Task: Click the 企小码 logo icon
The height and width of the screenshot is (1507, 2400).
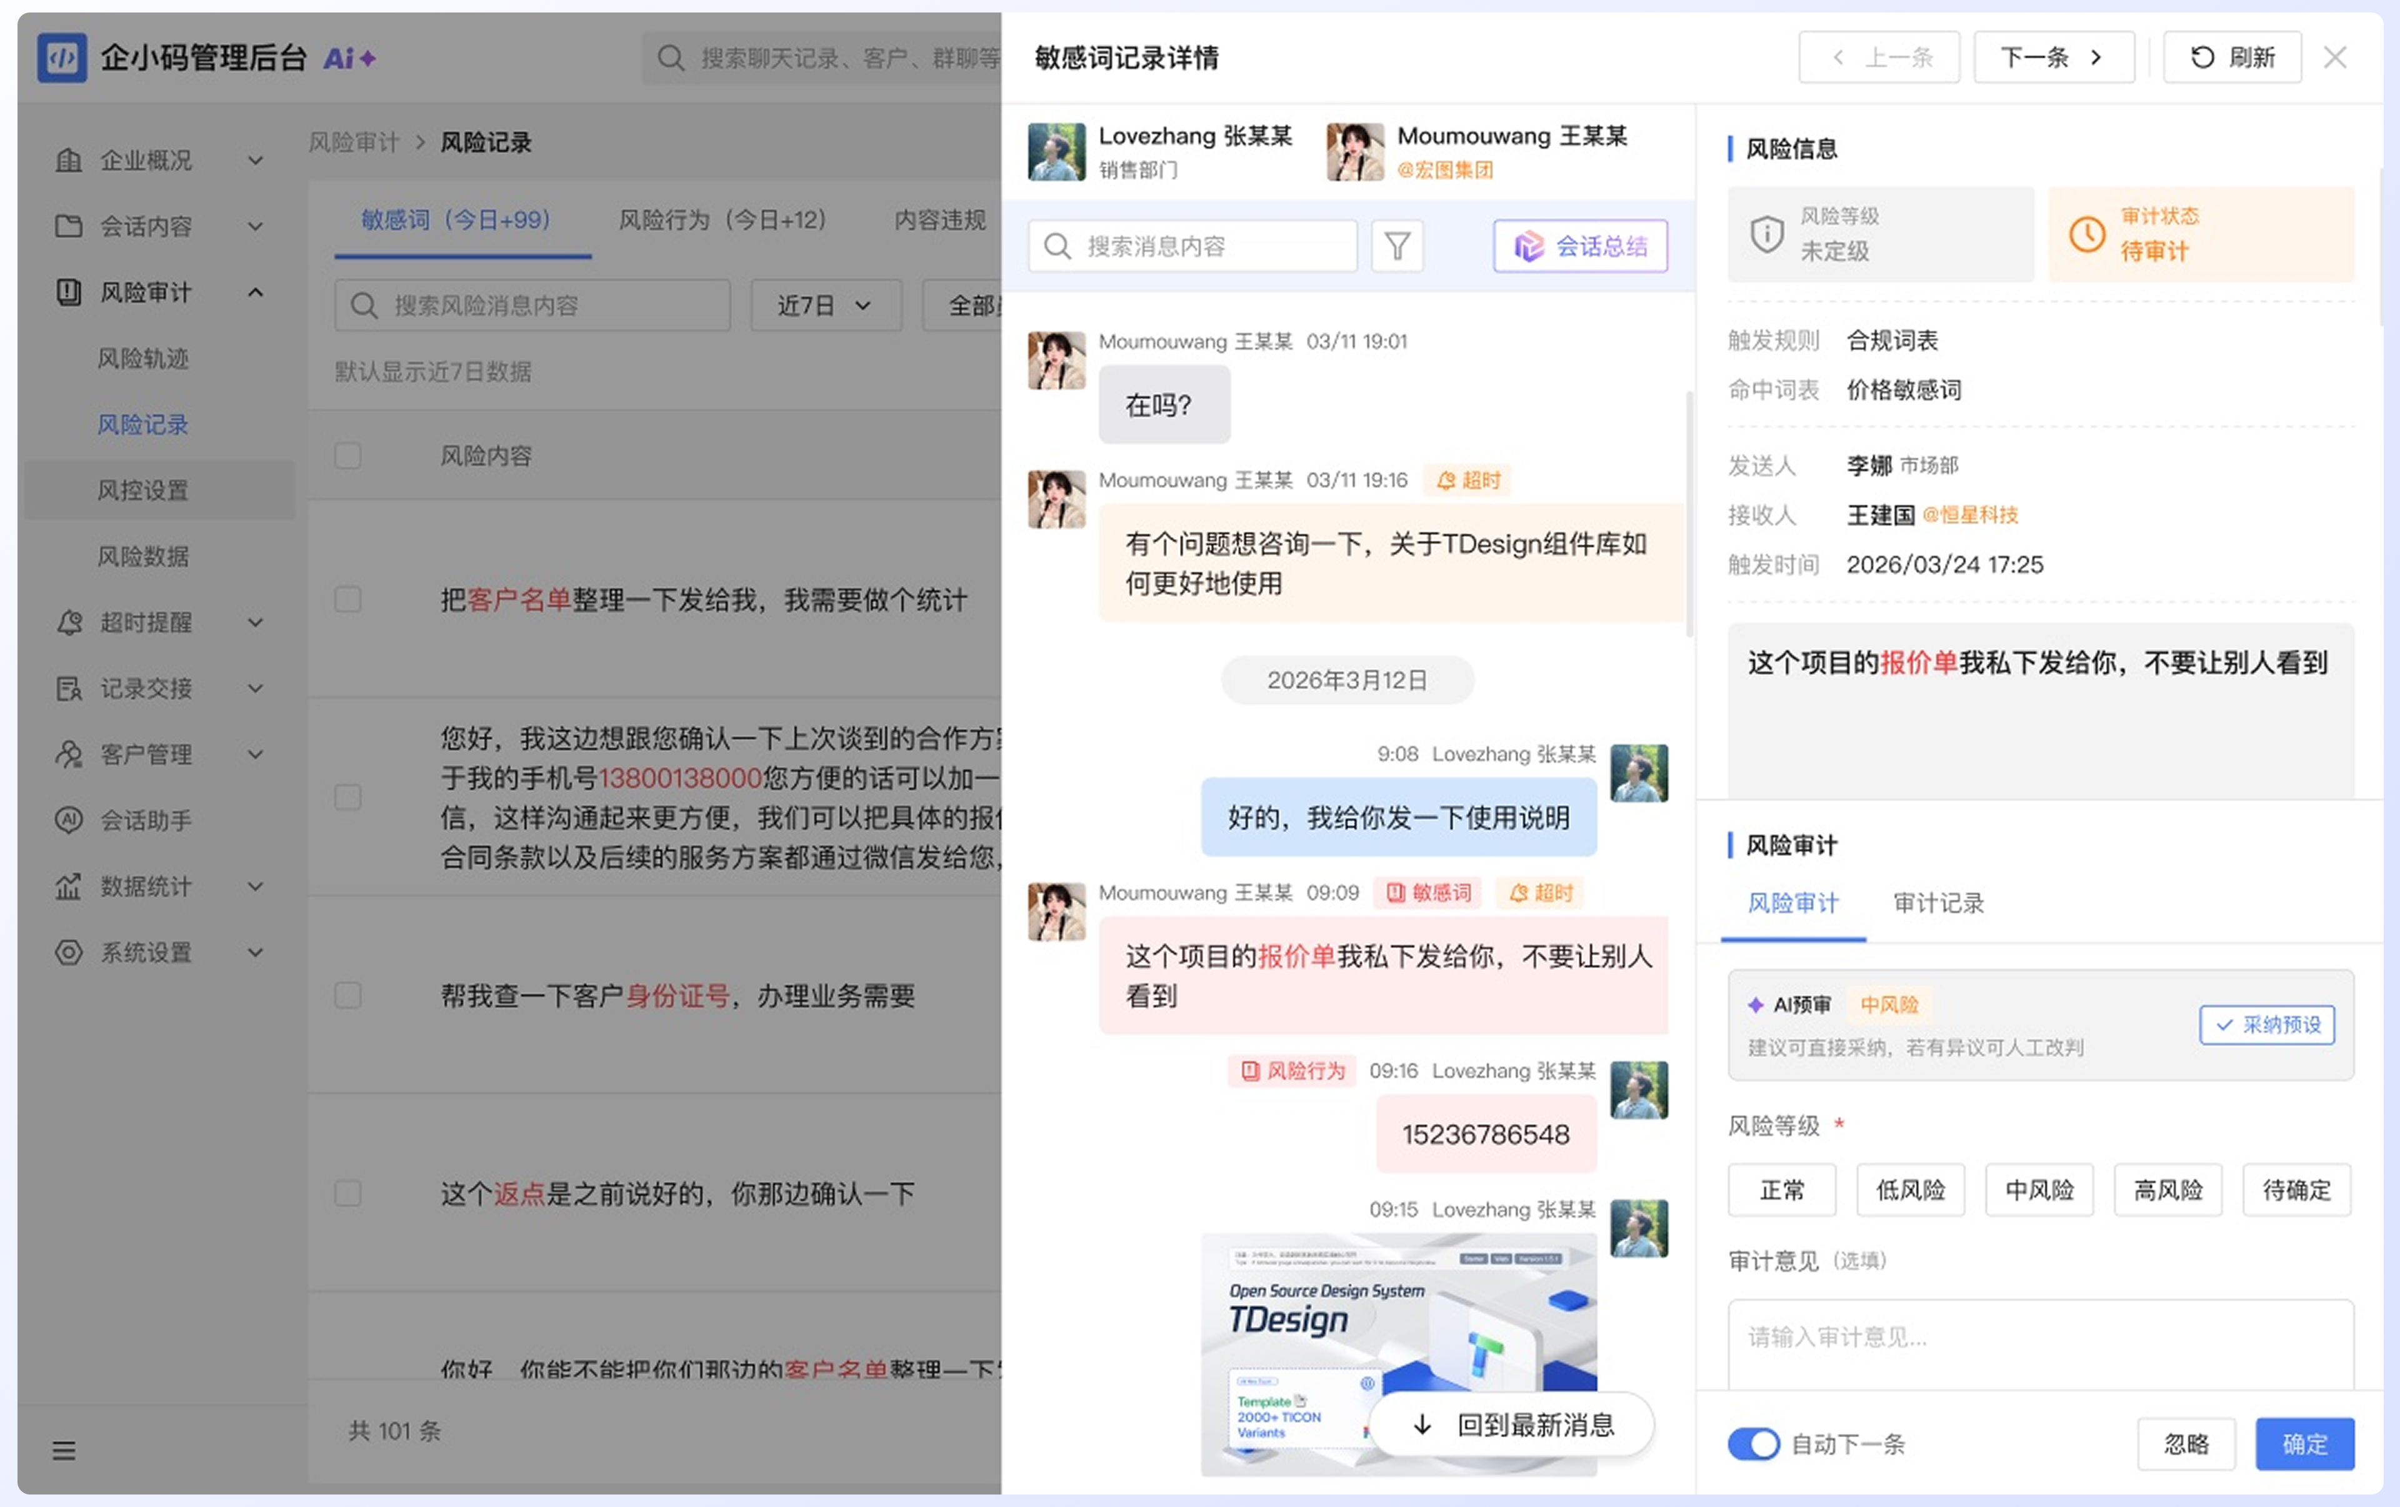Action: point(62,57)
